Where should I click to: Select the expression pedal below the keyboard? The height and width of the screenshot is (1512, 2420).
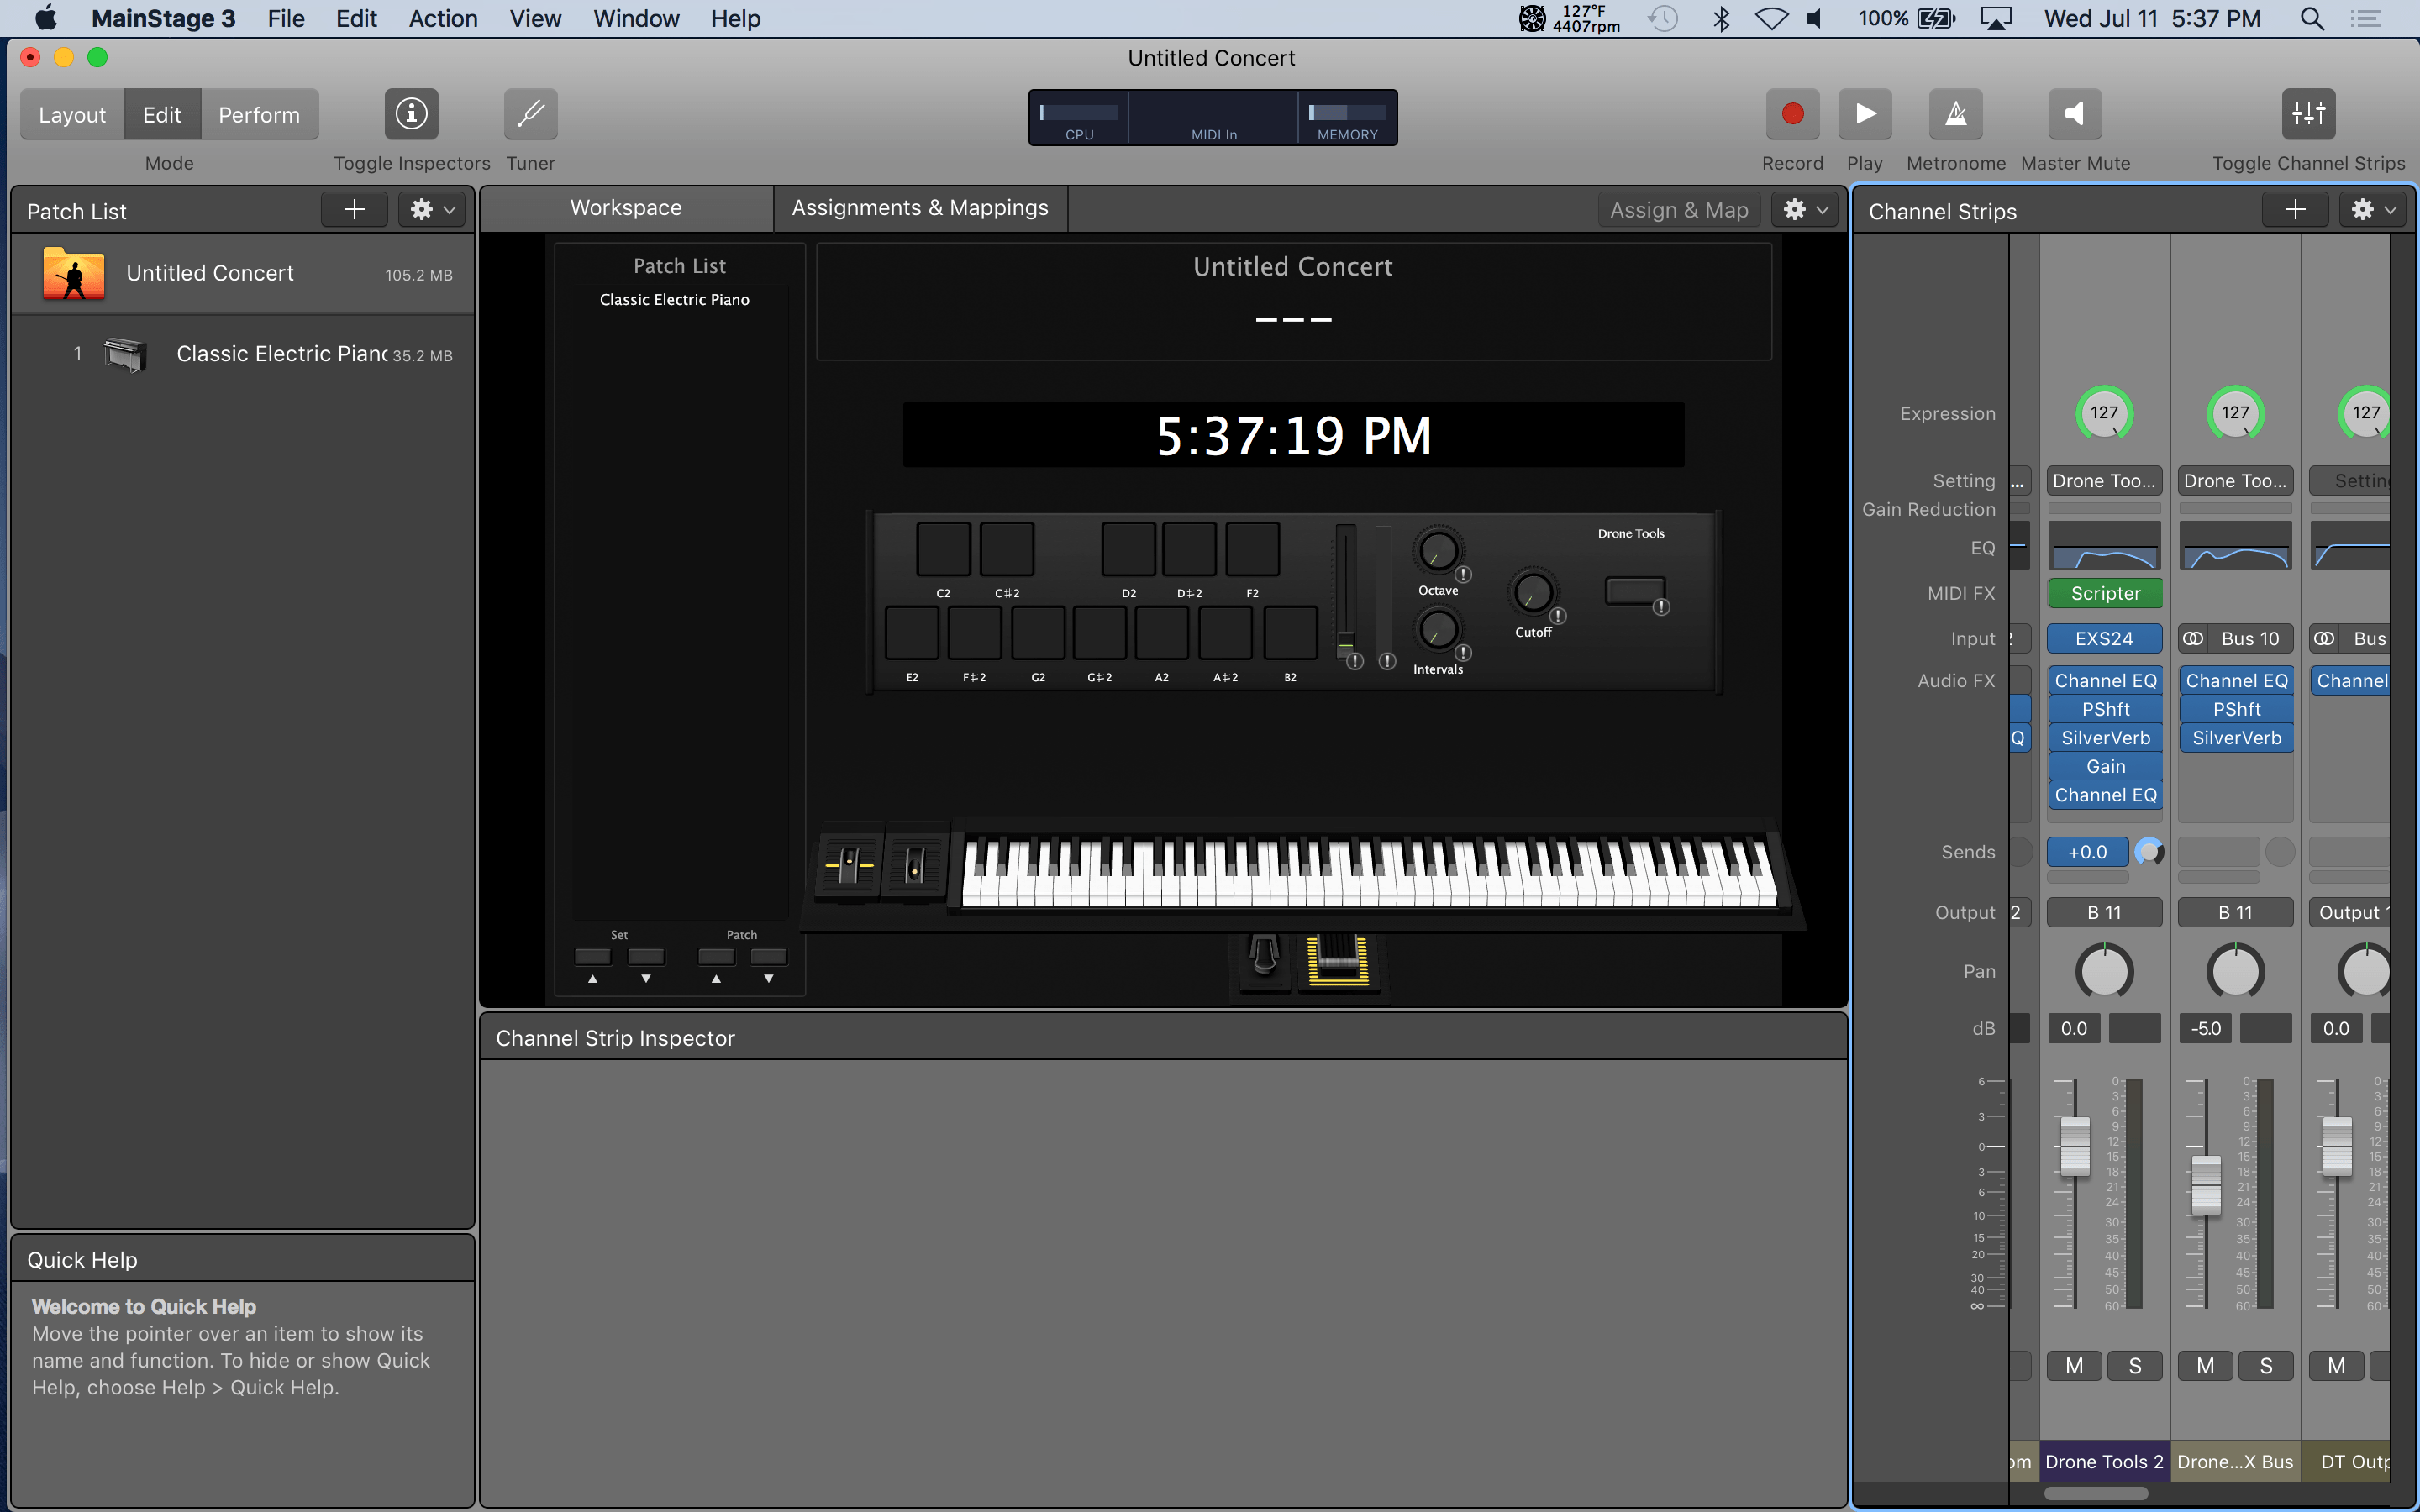1339,961
